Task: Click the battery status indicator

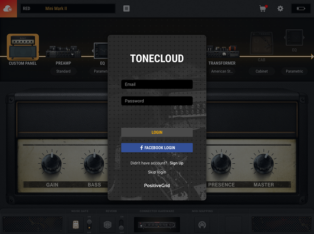Action: click(301, 8)
